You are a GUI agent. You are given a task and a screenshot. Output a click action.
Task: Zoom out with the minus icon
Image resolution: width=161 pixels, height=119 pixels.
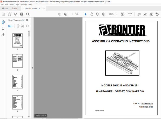pos(97,14)
